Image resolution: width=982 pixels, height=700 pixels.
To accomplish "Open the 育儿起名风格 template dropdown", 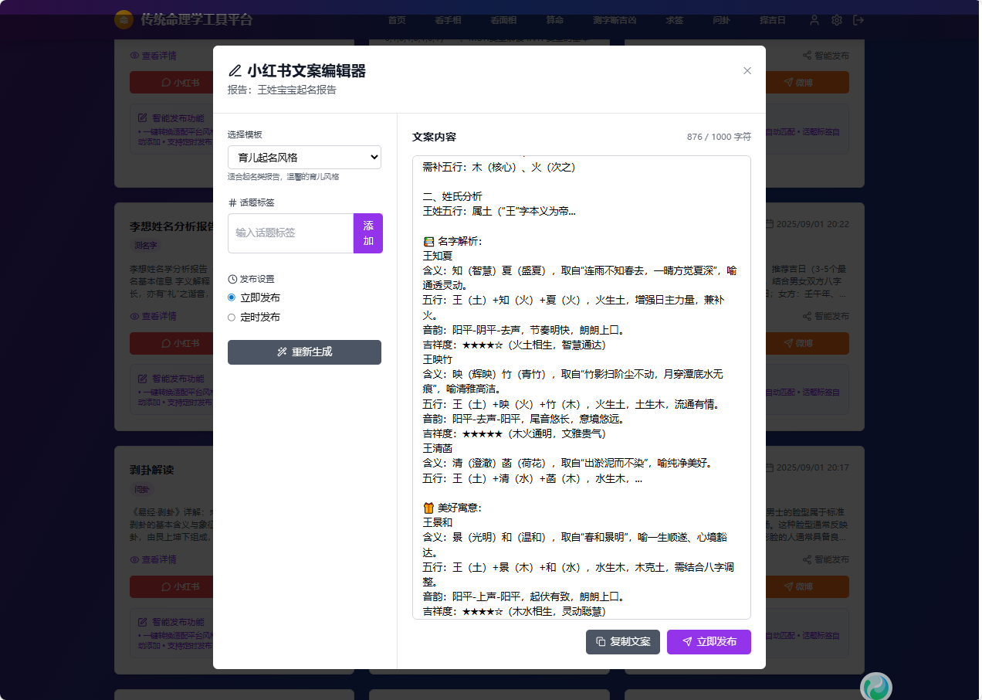I will click(x=304, y=157).
